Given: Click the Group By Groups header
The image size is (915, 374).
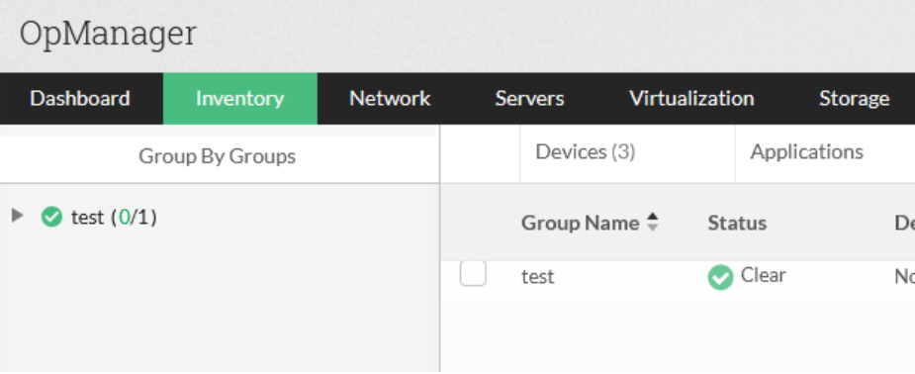Looking at the screenshot, I should 217,156.
